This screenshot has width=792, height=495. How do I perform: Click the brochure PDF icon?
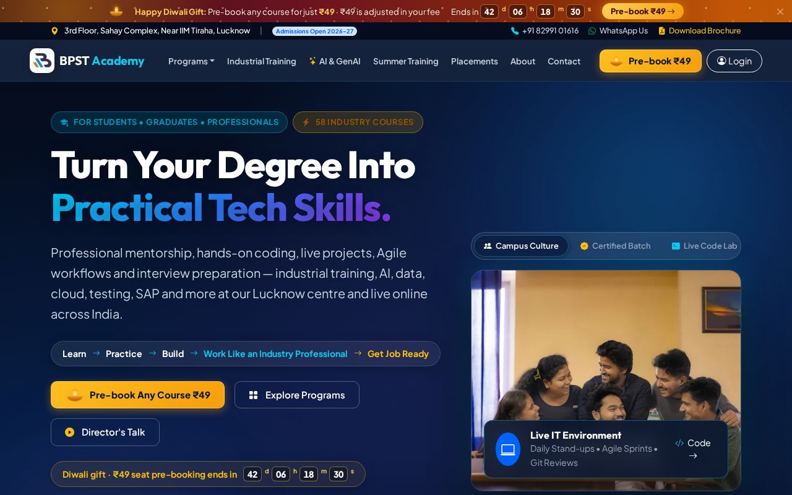pyautogui.click(x=661, y=31)
